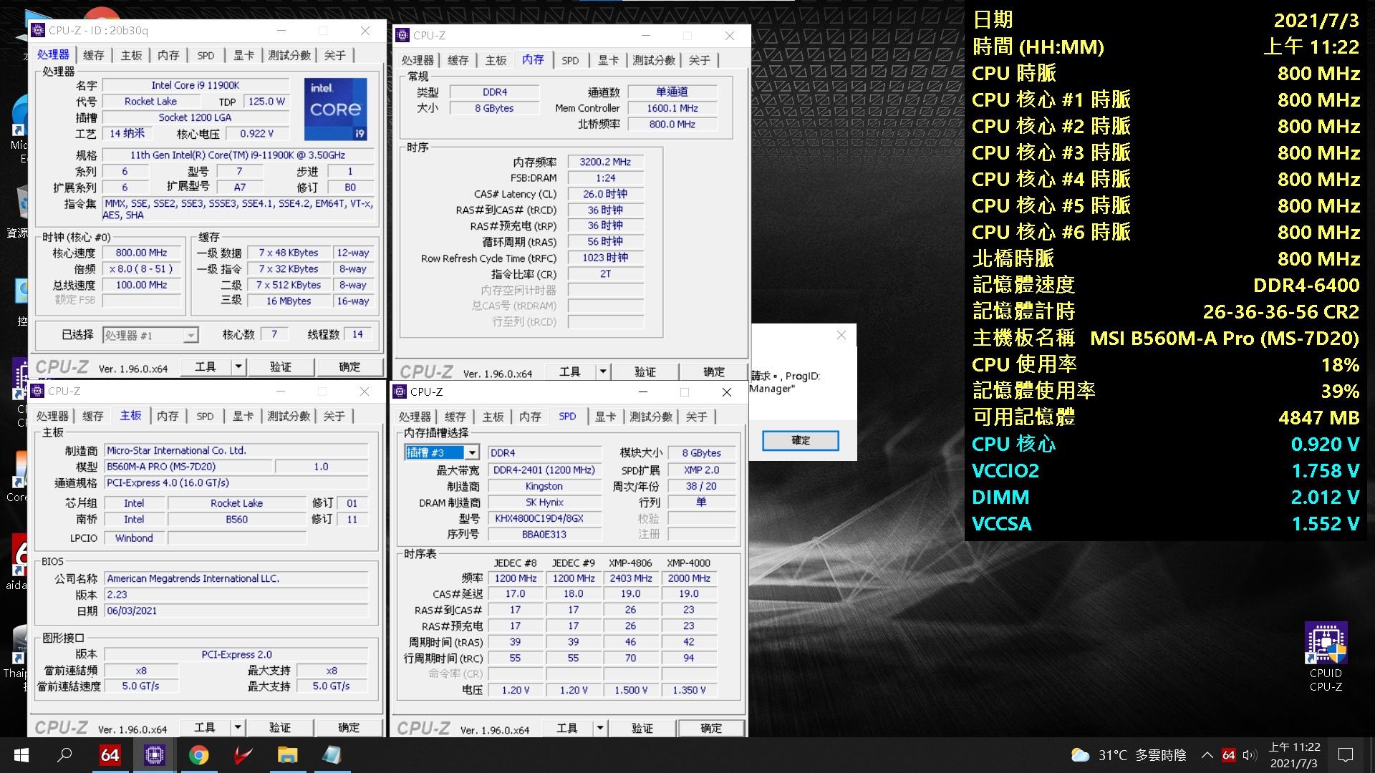Open CPUID CPU-Z desktop shortcut
The width and height of the screenshot is (1375, 773).
pyautogui.click(x=1326, y=657)
